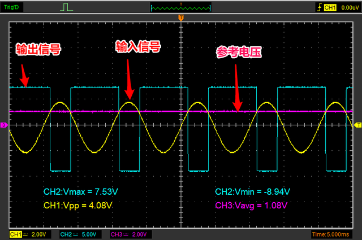362x240 pixels.
Task: Click the red 输入信号 annotation label
Action: [138, 46]
